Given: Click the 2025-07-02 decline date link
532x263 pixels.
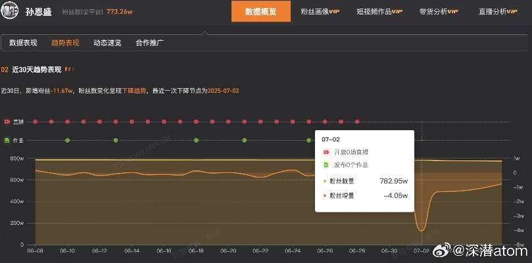Looking at the screenshot, I should click(x=223, y=90).
